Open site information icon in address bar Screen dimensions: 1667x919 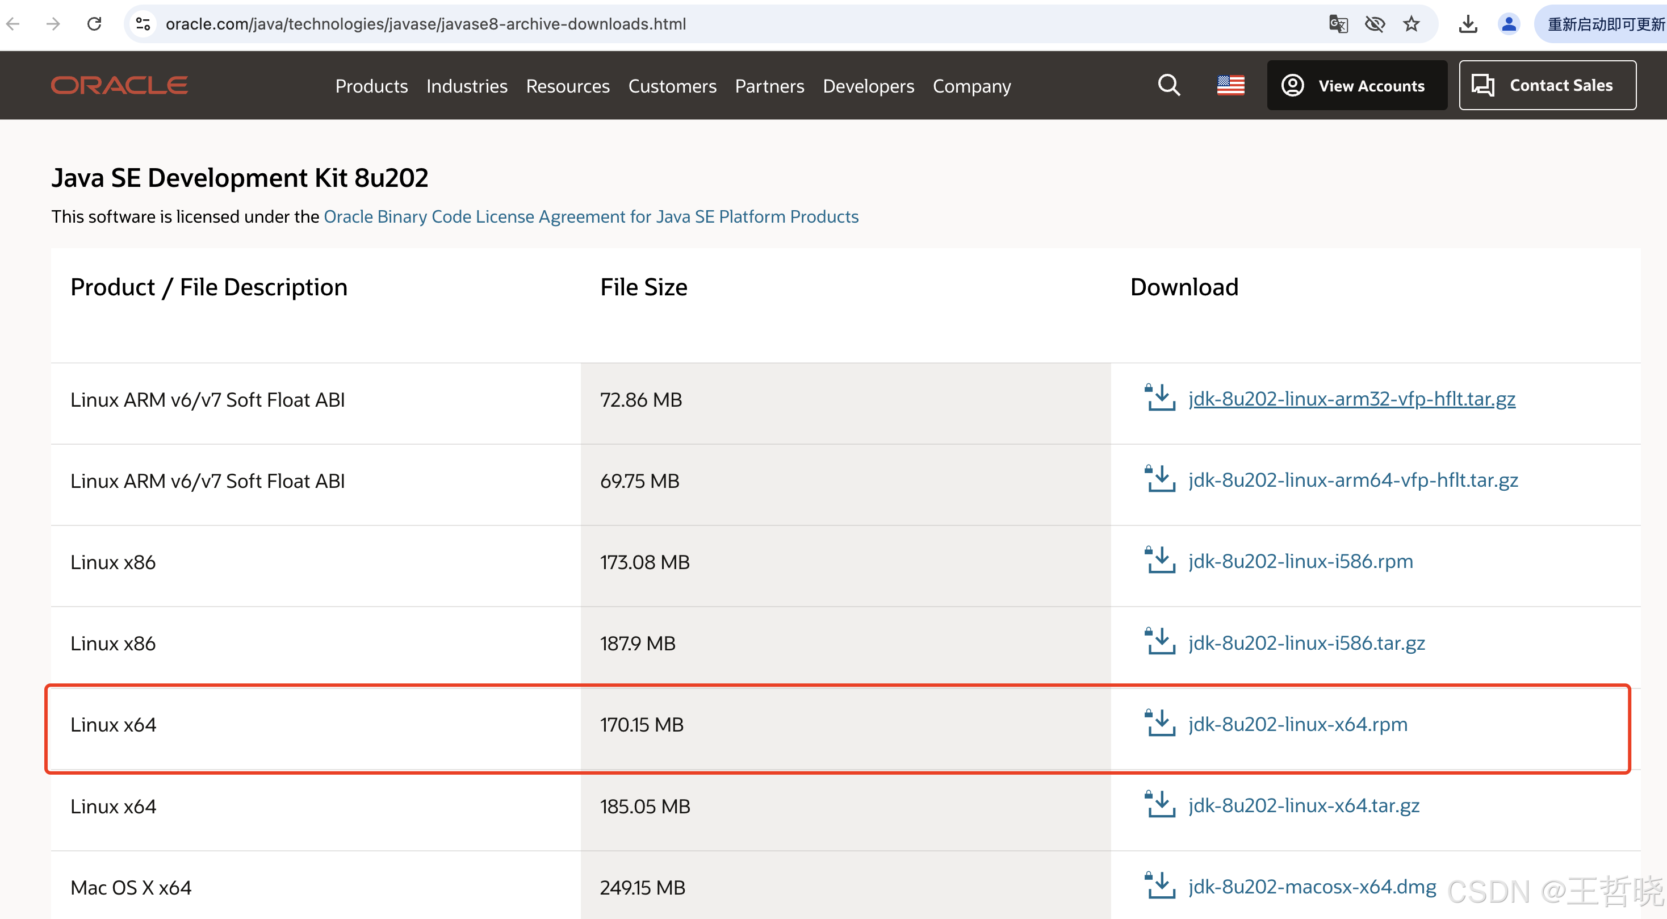(143, 24)
